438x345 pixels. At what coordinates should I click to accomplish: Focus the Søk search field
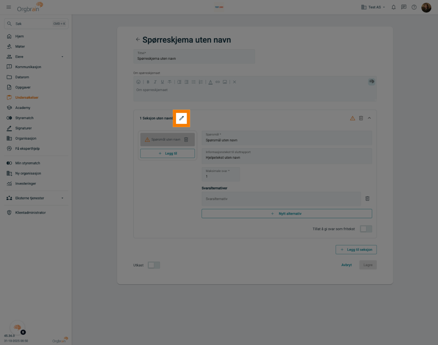(36, 24)
